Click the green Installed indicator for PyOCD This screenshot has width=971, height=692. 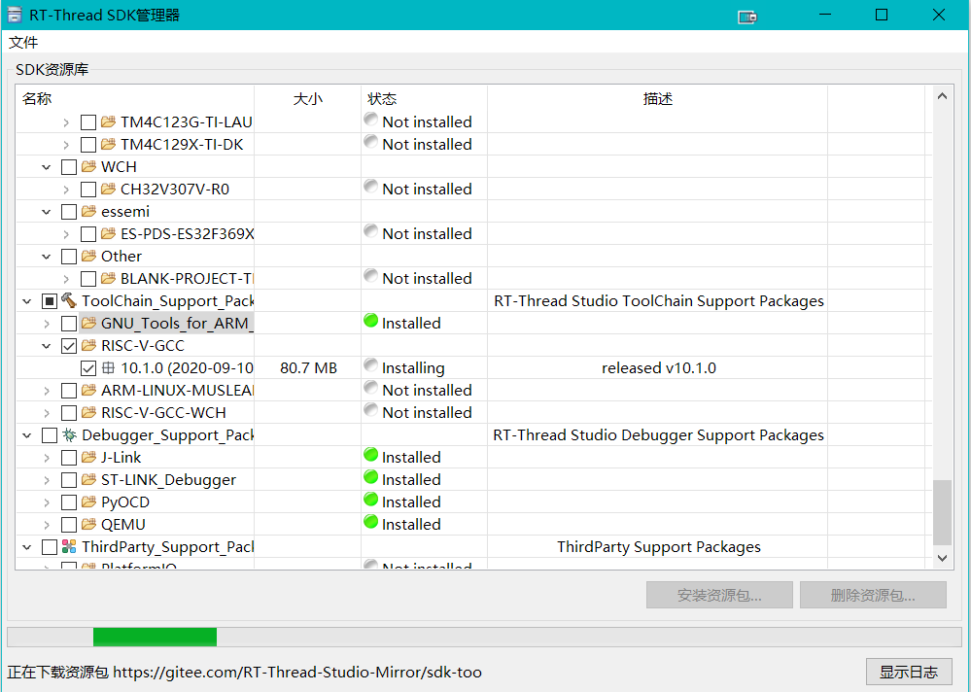tap(370, 502)
